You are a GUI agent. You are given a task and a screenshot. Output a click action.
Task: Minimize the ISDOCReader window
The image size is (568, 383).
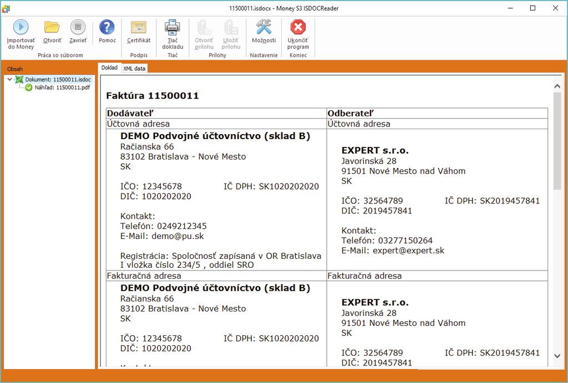coord(510,8)
